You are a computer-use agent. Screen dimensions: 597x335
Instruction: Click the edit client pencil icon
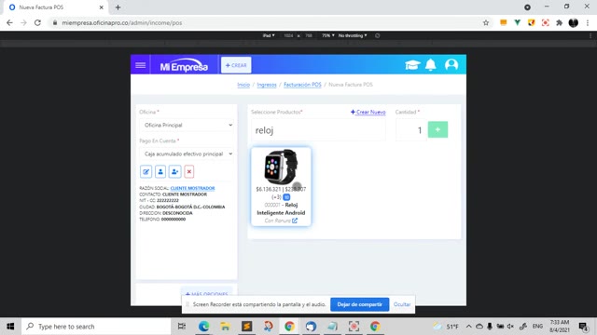click(146, 171)
